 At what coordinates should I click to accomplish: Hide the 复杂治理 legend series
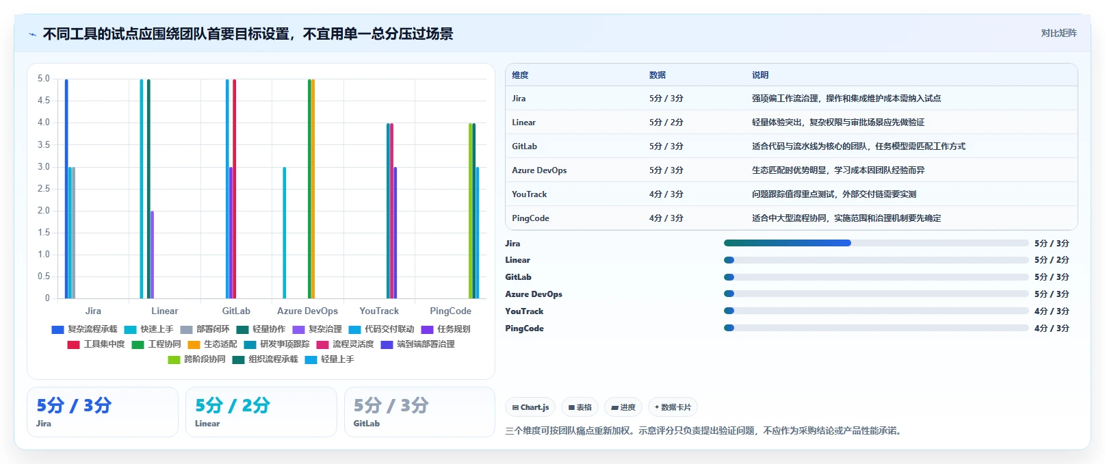coord(317,329)
